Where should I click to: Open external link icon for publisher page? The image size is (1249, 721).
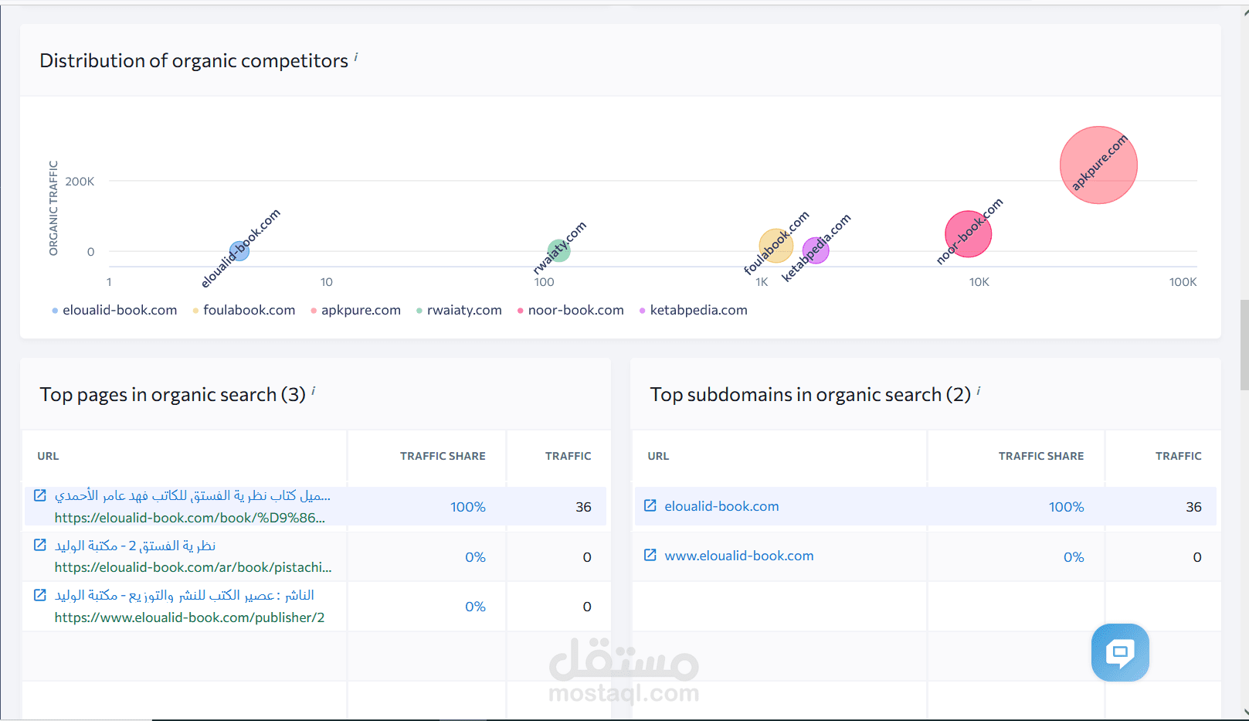[x=40, y=595]
